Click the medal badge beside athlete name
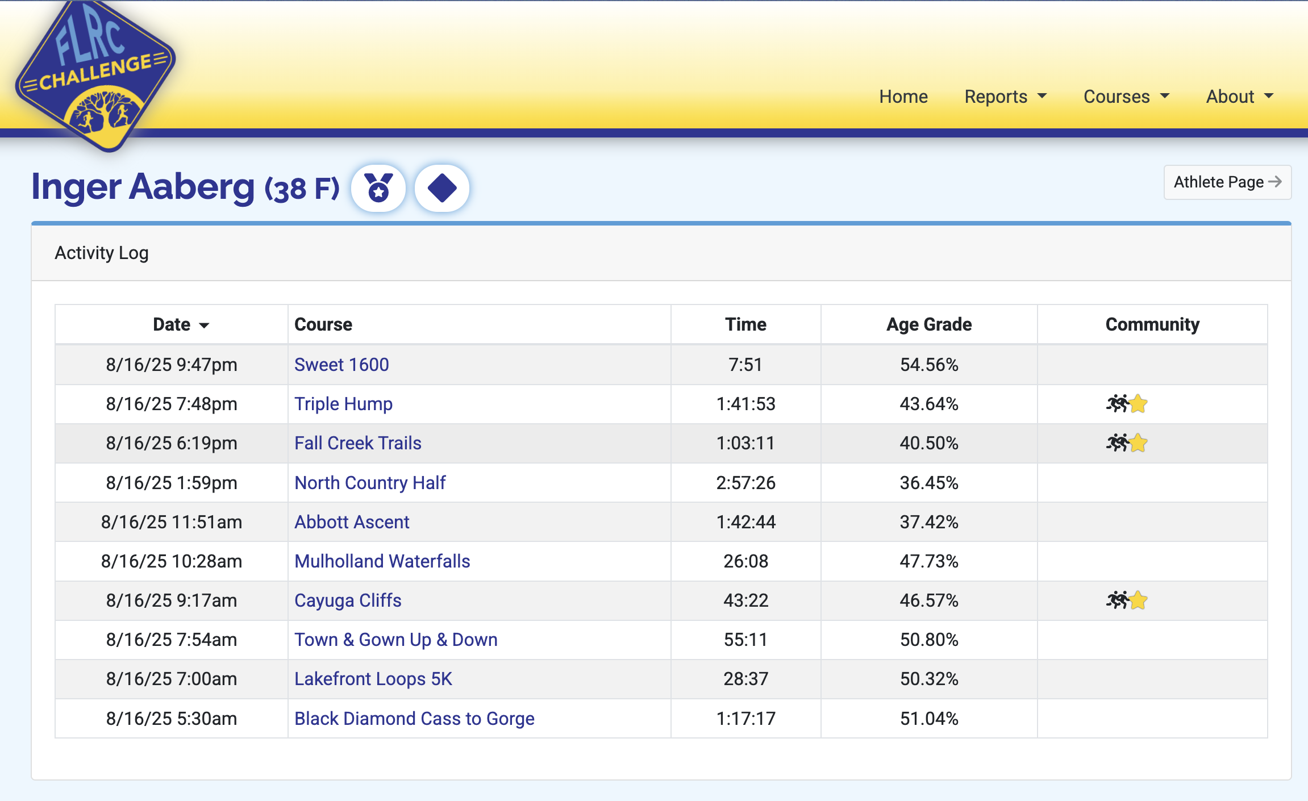 pyautogui.click(x=378, y=188)
